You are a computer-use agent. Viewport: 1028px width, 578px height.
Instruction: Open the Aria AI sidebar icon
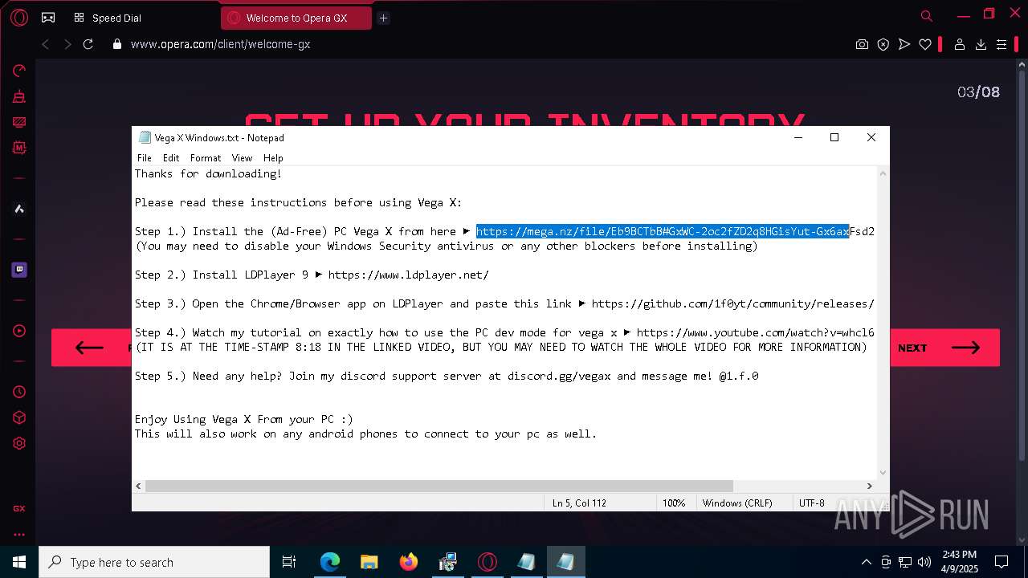click(19, 209)
